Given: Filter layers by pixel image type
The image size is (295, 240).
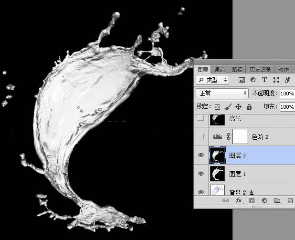Looking at the screenshot, I should [x=242, y=80].
